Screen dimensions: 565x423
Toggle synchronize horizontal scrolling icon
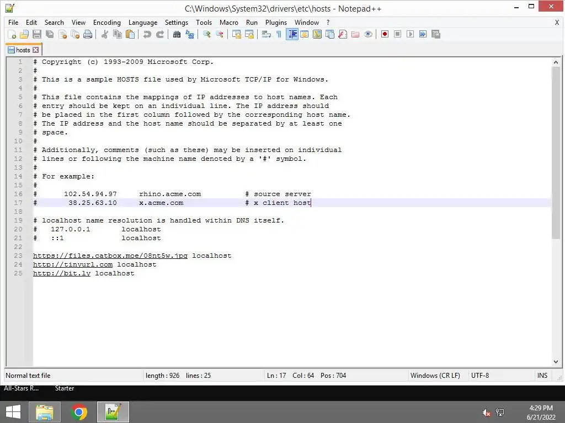[x=249, y=34]
